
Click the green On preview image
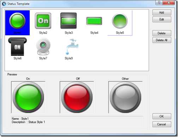[x=28, y=97]
